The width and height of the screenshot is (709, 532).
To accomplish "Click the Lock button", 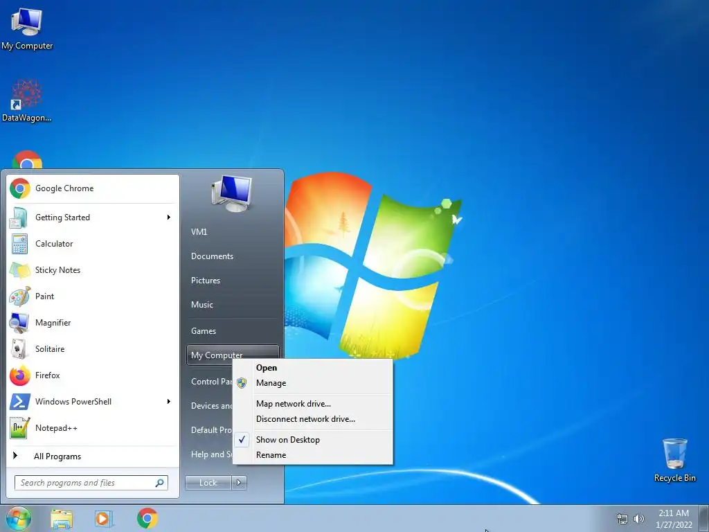I will click(208, 483).
